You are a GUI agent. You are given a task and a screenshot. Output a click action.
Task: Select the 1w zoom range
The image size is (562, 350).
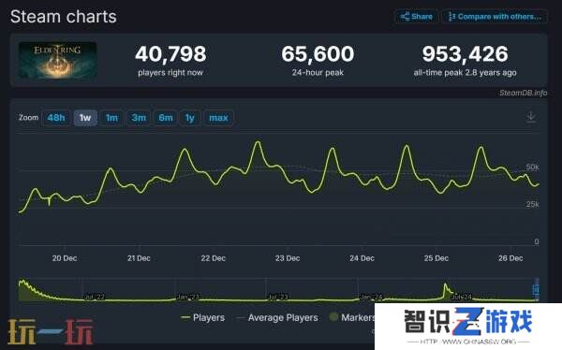(x=85, y=118)
